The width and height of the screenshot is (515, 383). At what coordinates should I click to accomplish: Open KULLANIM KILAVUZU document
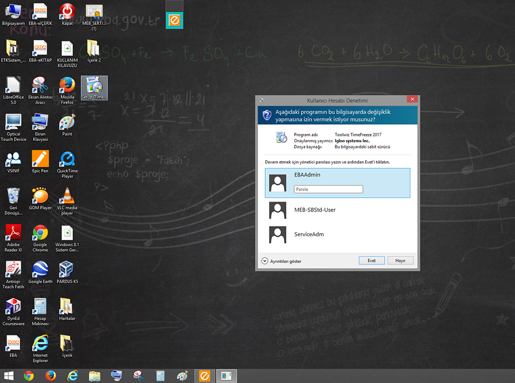[67, 54]
